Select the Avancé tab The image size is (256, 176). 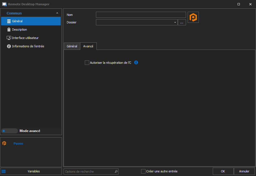tap(88, 46)
